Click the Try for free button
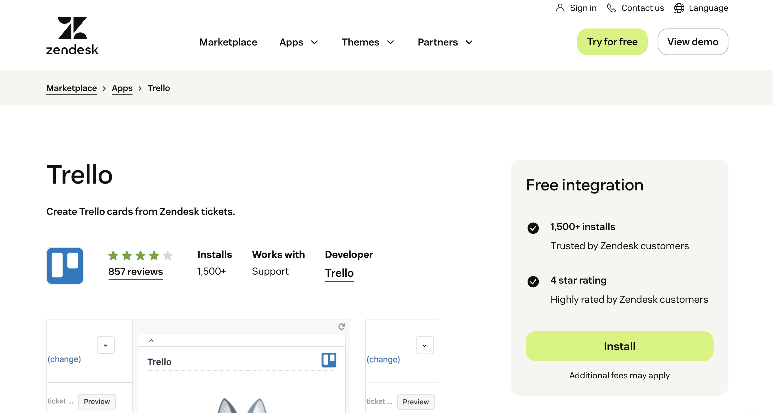The height and width of the screenshot is (413, 773). tap(612, 41)
